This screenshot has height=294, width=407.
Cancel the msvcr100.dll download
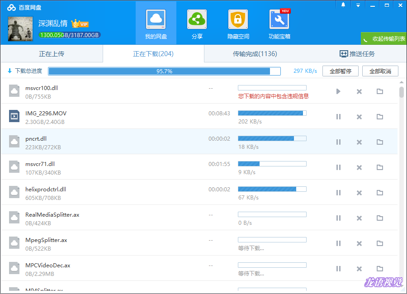[359, 91]
